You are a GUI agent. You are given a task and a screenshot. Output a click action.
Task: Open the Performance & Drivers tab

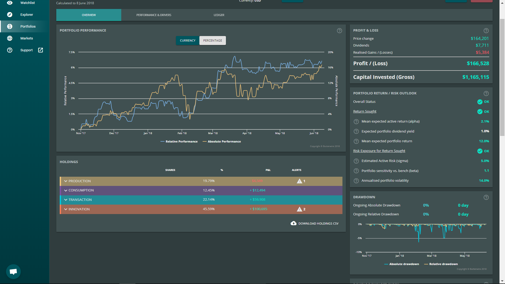point(154,15)
